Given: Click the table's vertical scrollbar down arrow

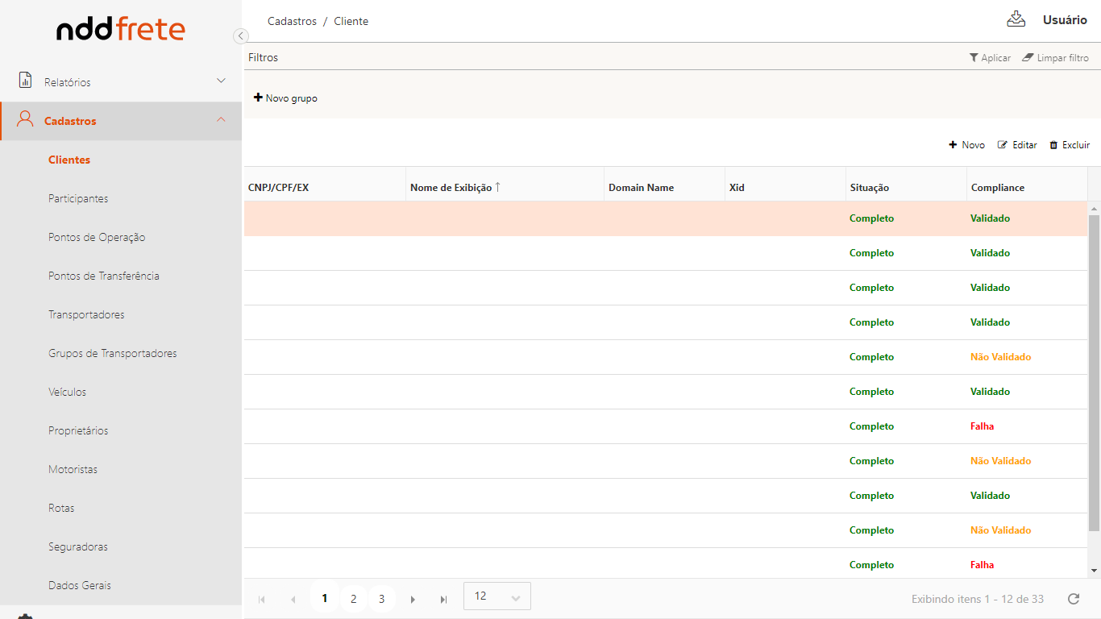Looking at the screenshot, I should click(x=1094, y=571).
